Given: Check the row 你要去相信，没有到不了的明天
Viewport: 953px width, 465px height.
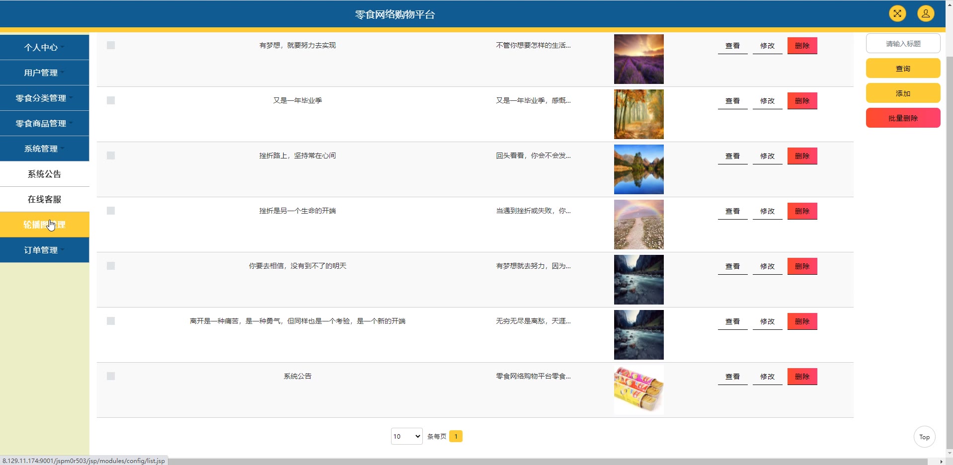Looking at the screenshot, I should tap(111, 266).
